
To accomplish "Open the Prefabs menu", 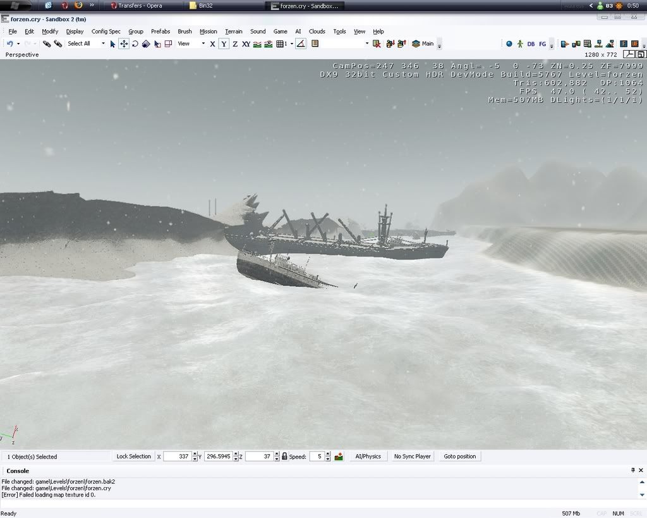I will click(160, 32).
